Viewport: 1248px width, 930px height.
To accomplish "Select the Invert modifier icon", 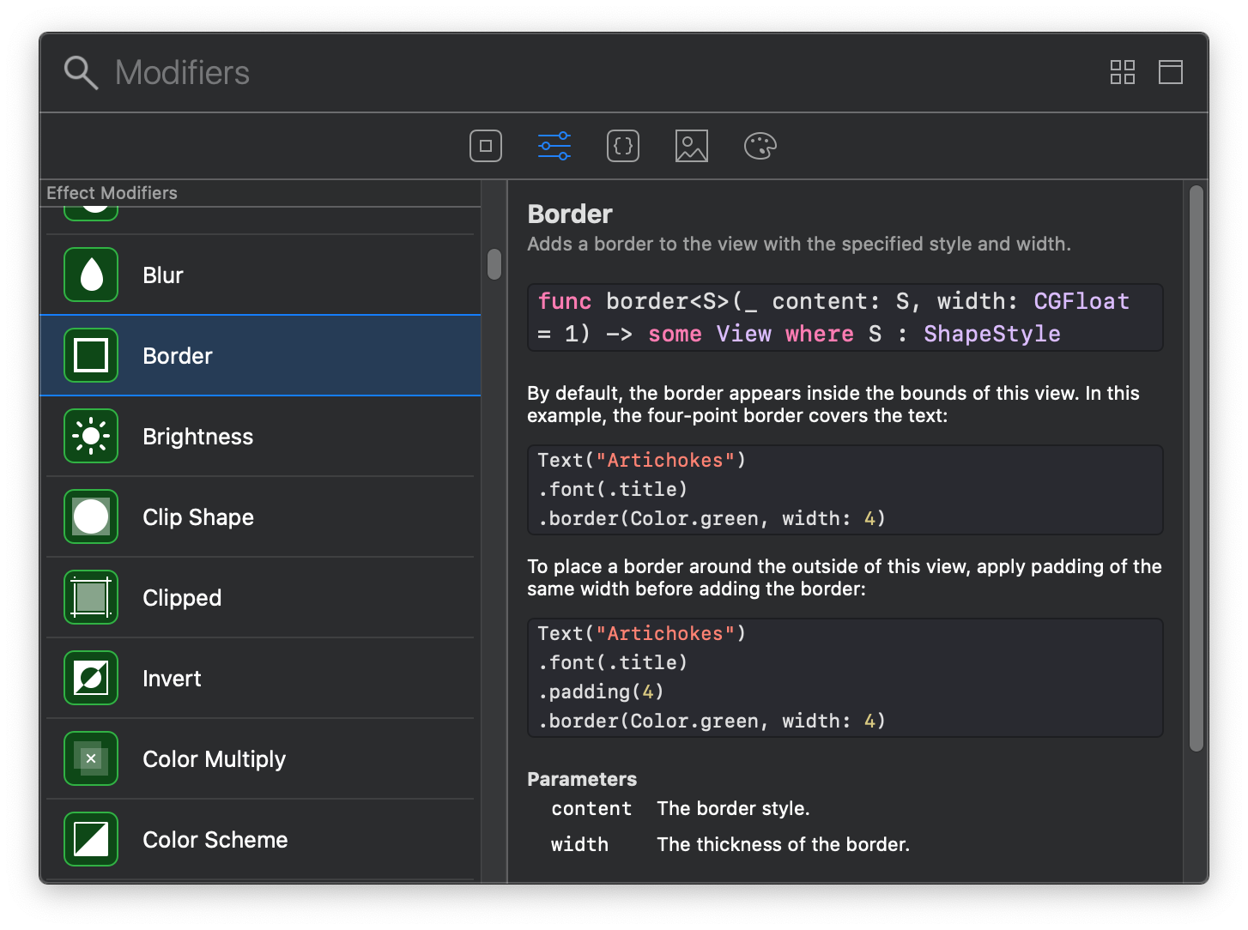I will [x=91, y=678].
